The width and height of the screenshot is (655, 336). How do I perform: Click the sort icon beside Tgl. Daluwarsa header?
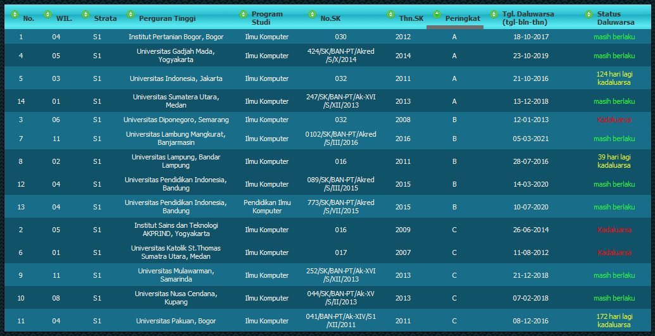[494, 14]
